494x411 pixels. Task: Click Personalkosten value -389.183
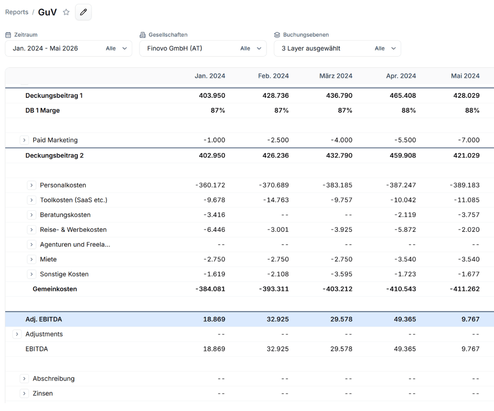tap(465, 185)
